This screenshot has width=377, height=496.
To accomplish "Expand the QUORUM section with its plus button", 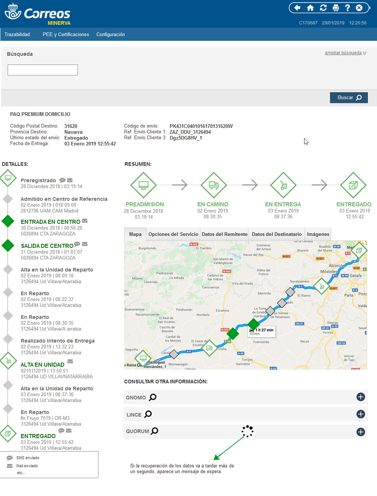I will click(x=361, y=431).
